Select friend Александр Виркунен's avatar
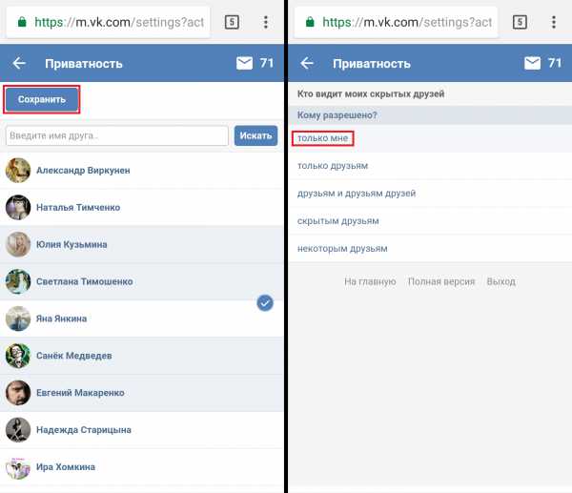The image size is (572, 493). 17,171
